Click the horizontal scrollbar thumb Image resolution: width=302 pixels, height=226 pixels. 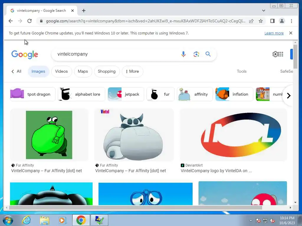tap(136, 207)
